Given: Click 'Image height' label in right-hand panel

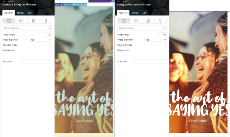Looking at the screenshot, I should click(x=124, y=34).
